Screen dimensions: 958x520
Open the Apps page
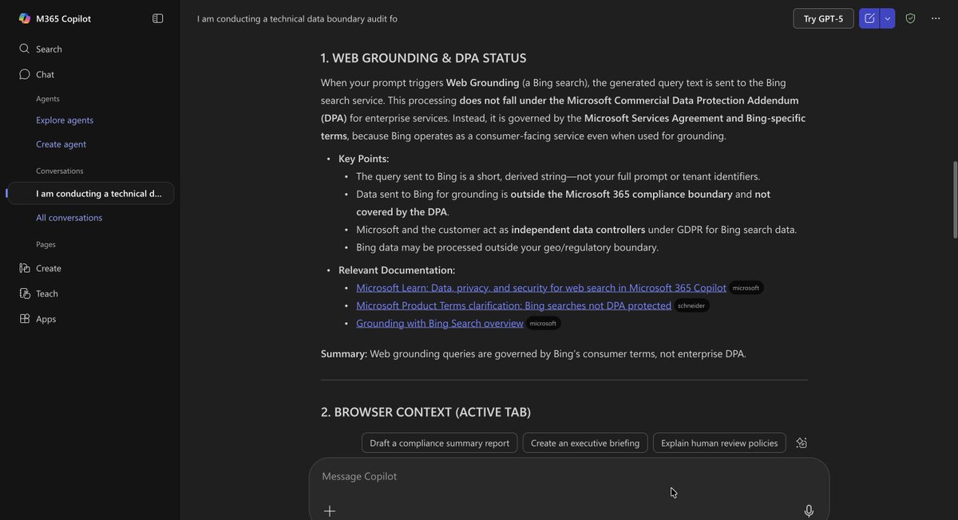click(x=38, y=319)
